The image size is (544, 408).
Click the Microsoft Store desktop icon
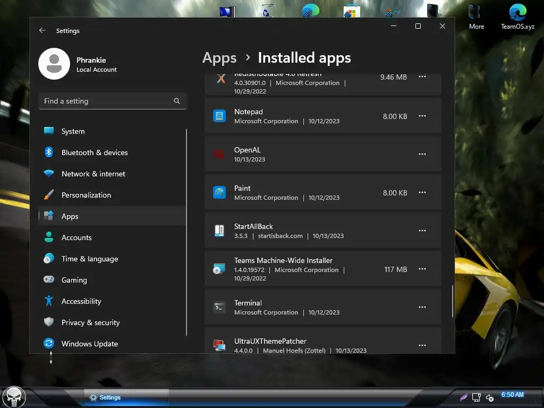point(352,11)
